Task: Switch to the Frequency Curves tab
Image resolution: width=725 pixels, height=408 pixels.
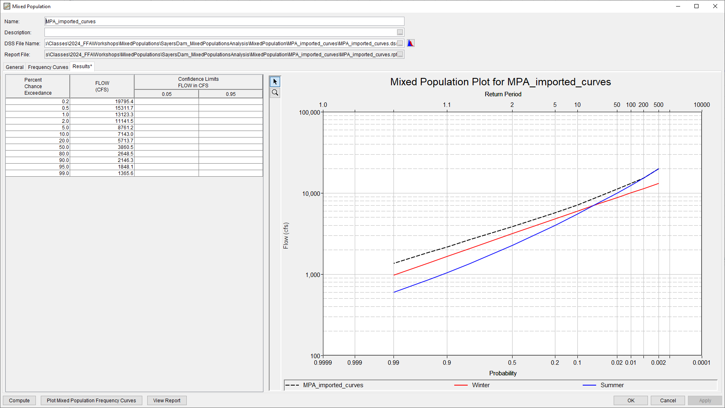Action: pyautogui.click(x=48, y=67)
